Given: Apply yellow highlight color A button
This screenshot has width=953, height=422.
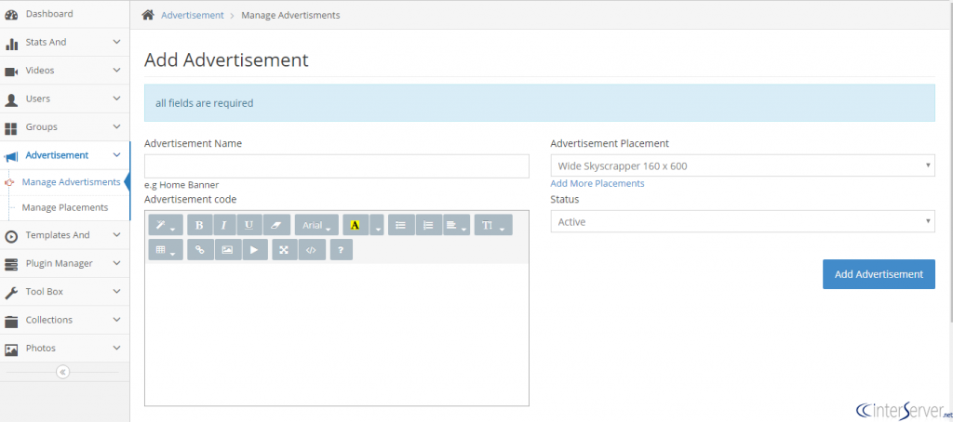Looking at the screenshot, I should click(x=356, y=225).
